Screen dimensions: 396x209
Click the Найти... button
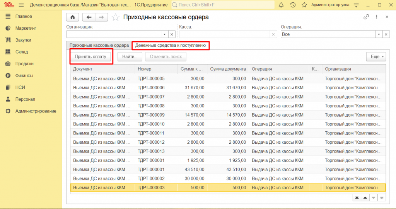(x=130, y=57)
